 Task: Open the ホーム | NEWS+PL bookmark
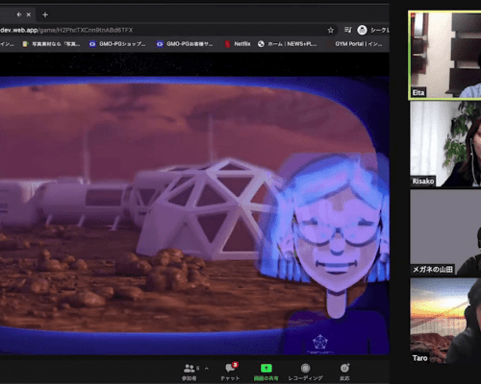(x=288, y=44)
